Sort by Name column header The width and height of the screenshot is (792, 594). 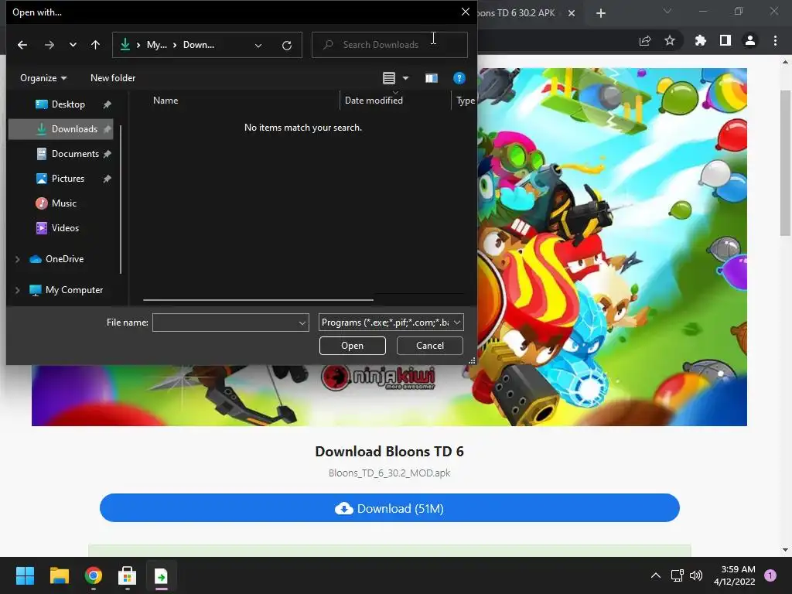click(x=166, y=101)
